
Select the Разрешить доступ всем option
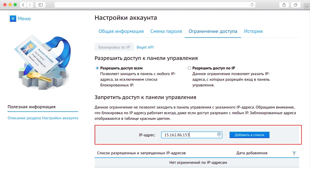[97, 68]
